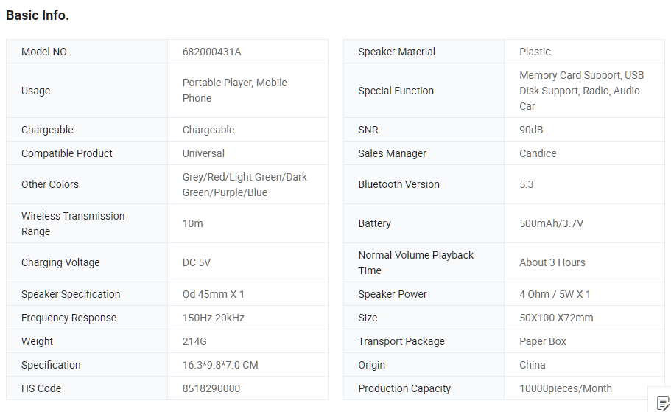Select the '150Hz-20kHz' value
Screen dimensions: 671x412
click(214, 318)
